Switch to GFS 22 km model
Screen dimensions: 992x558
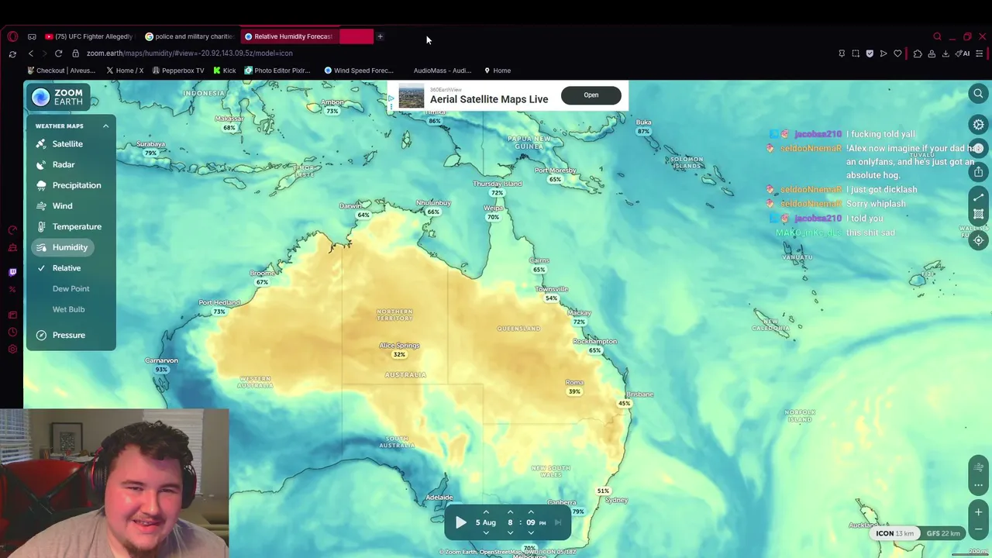coord(943,533)
